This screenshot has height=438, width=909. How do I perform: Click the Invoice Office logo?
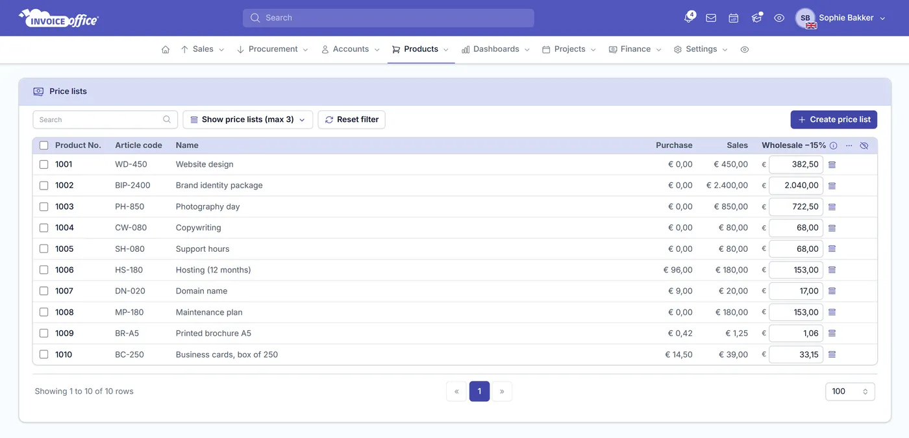tap(58, 18)
